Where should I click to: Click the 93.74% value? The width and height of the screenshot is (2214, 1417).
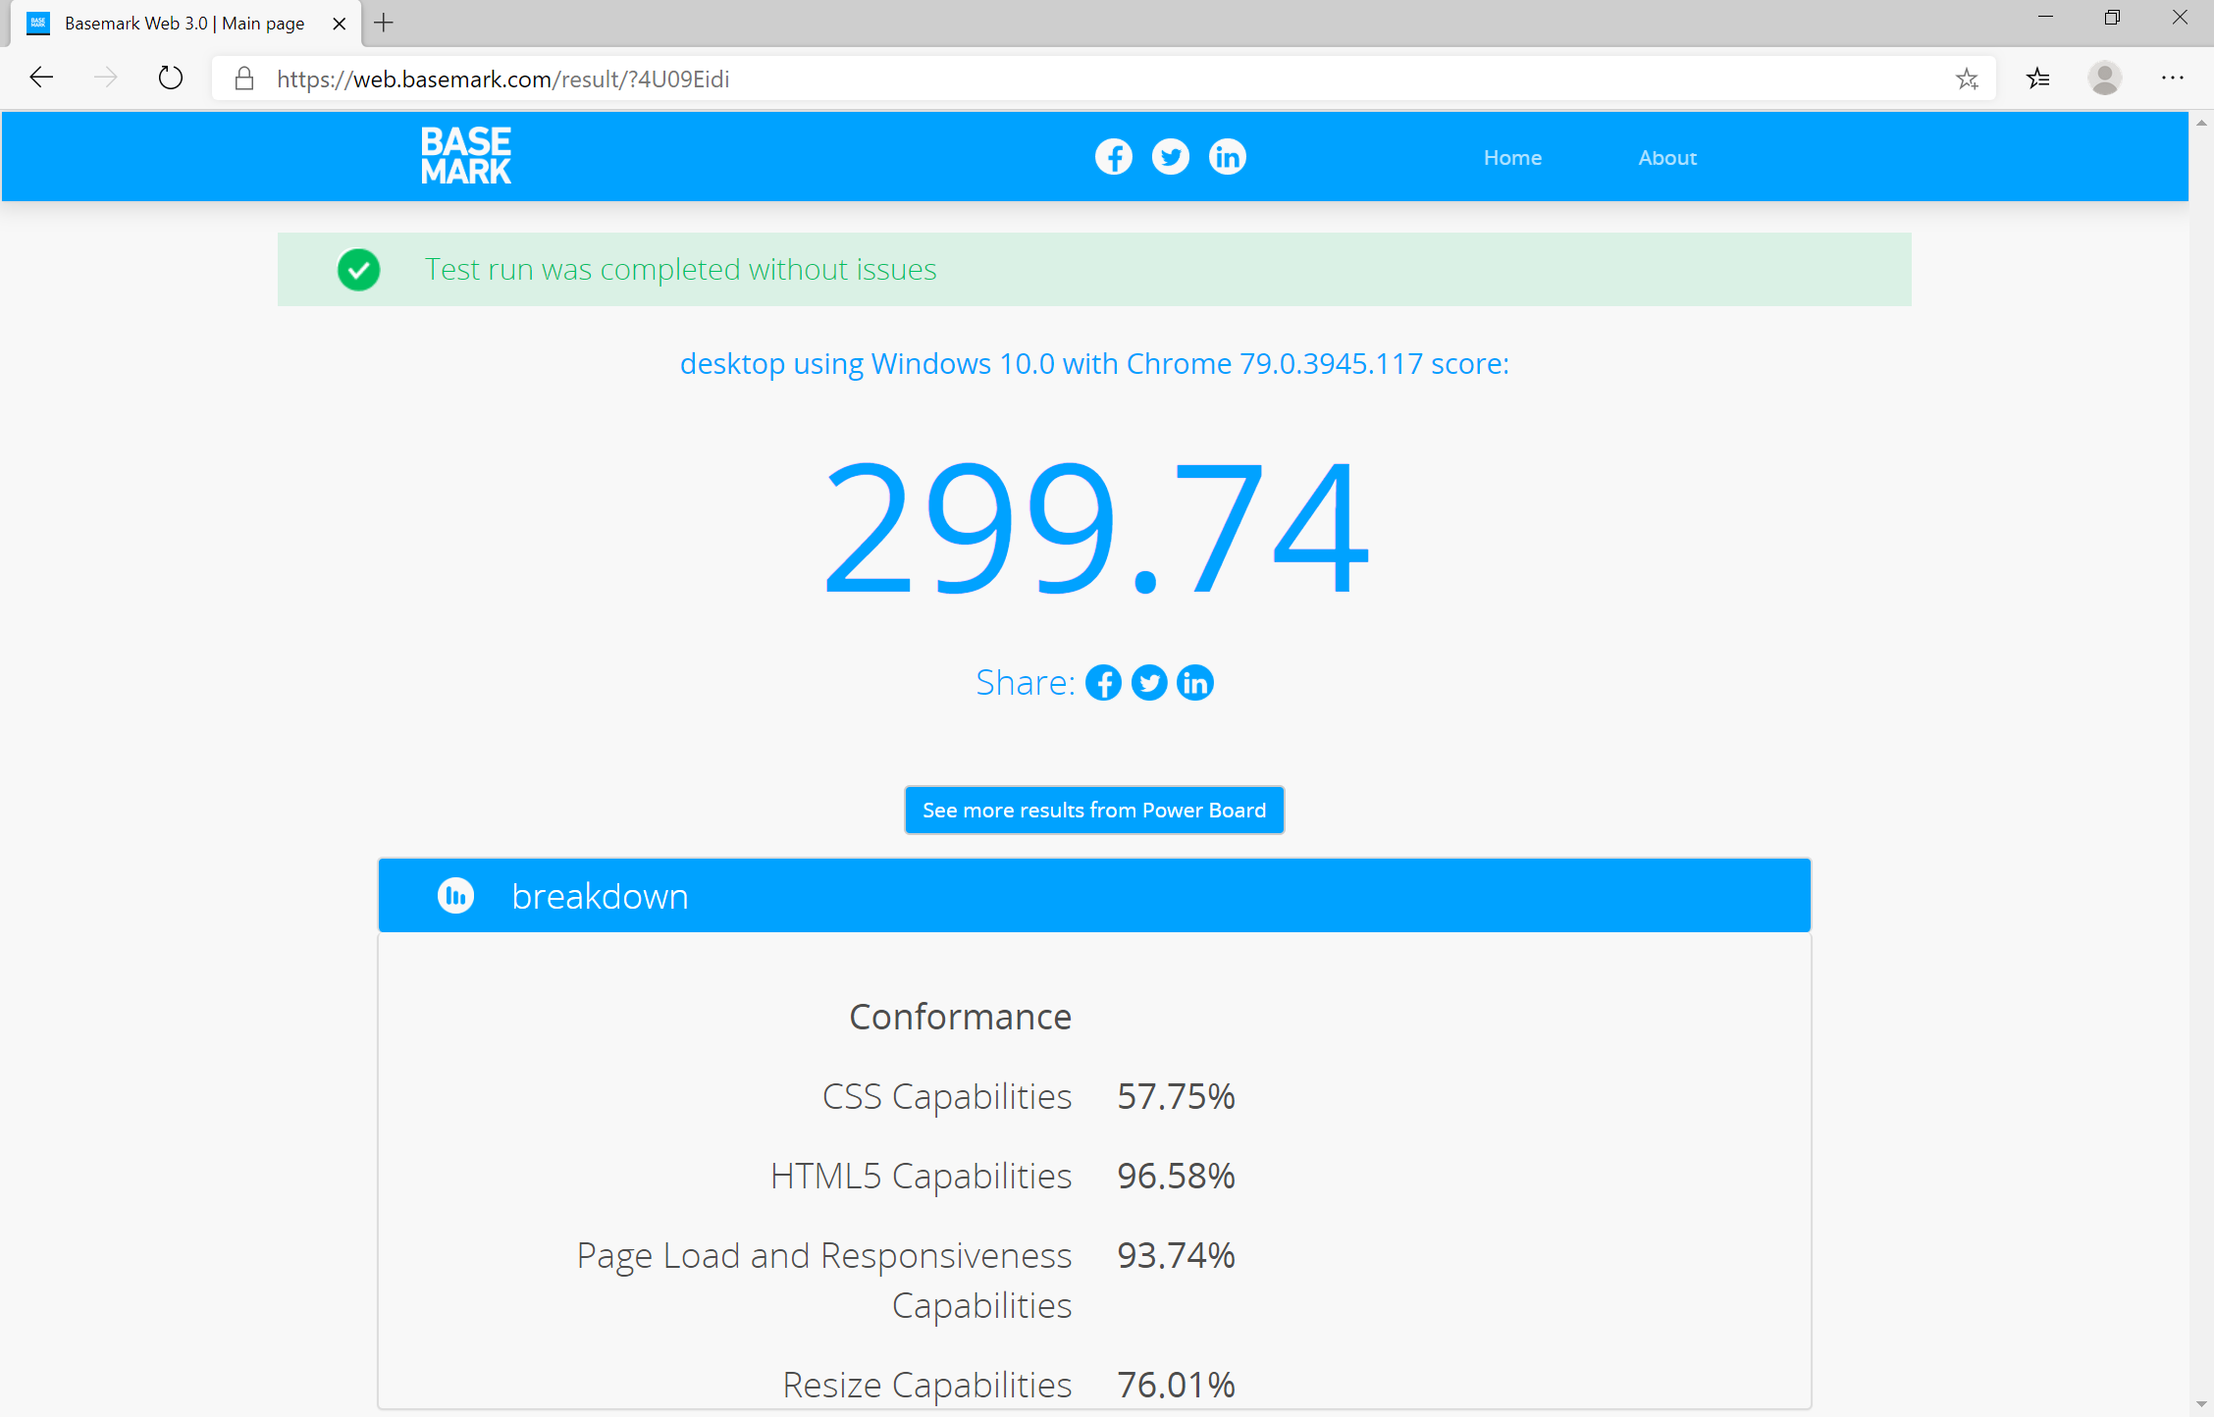coord(1176,1256)
